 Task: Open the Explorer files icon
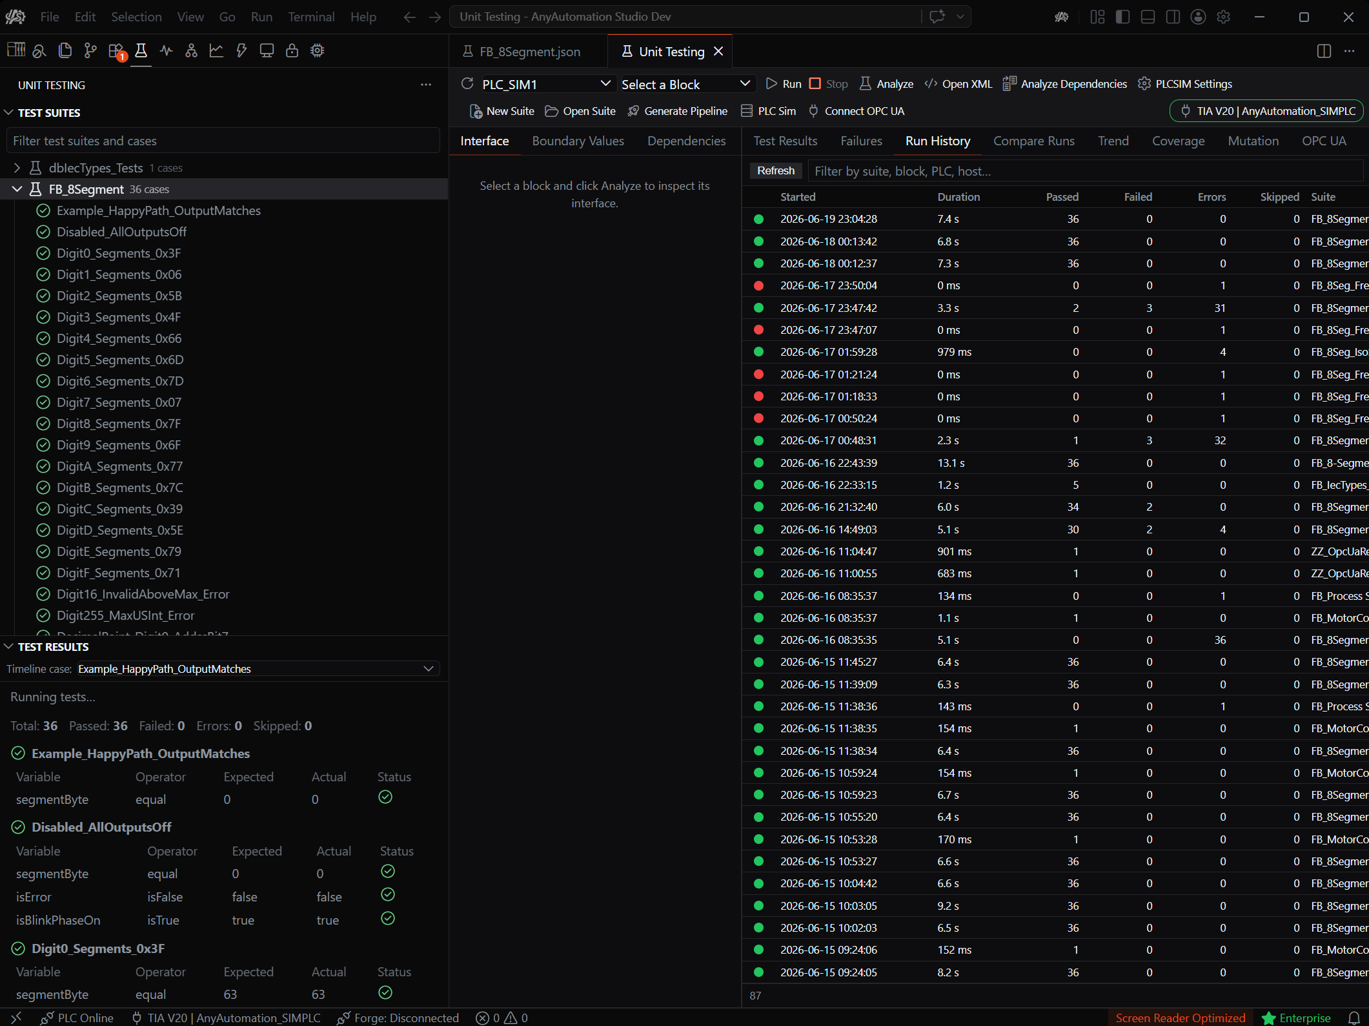[65, 50]
